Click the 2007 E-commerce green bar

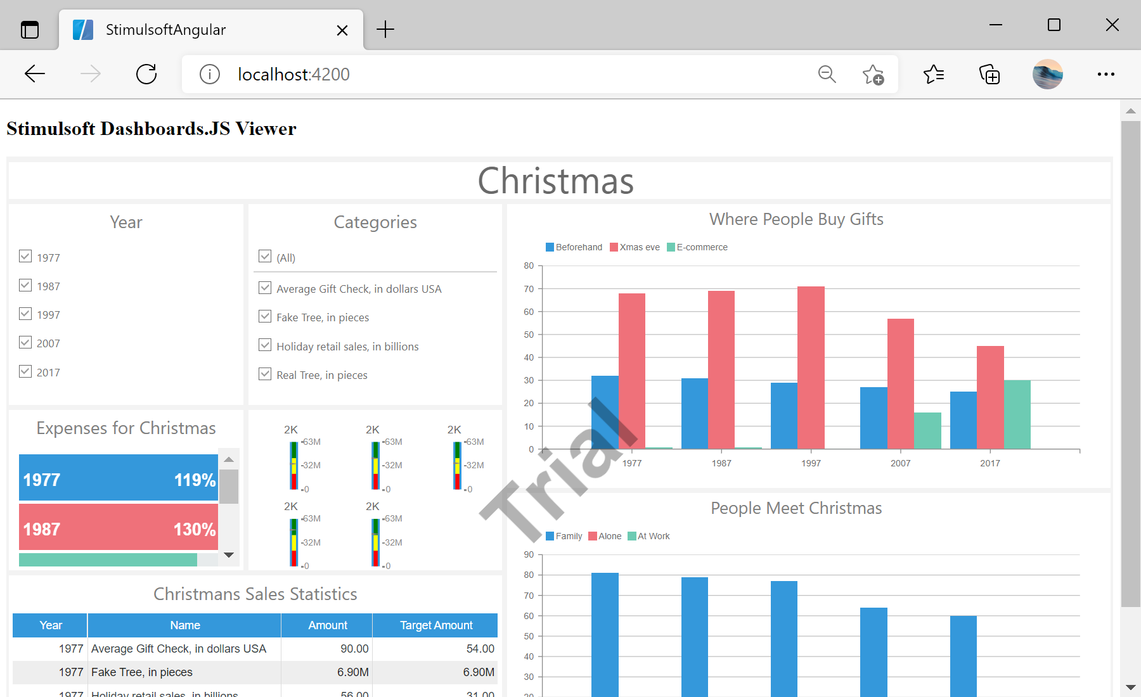pyautogui.click(x=927, y=431)
